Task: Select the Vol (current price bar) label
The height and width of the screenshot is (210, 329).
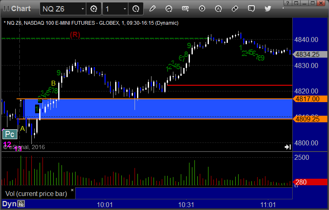Action: coord(36,194)
